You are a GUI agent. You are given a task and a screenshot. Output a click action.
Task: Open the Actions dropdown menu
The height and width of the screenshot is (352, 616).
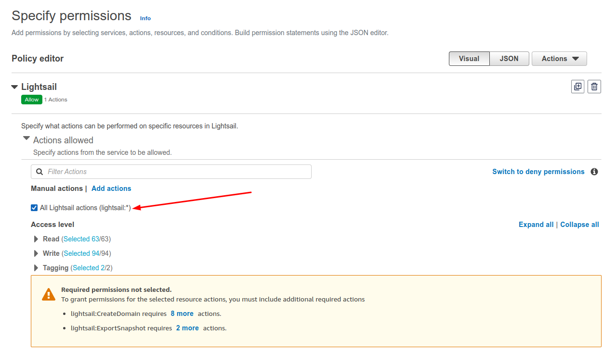559,59
